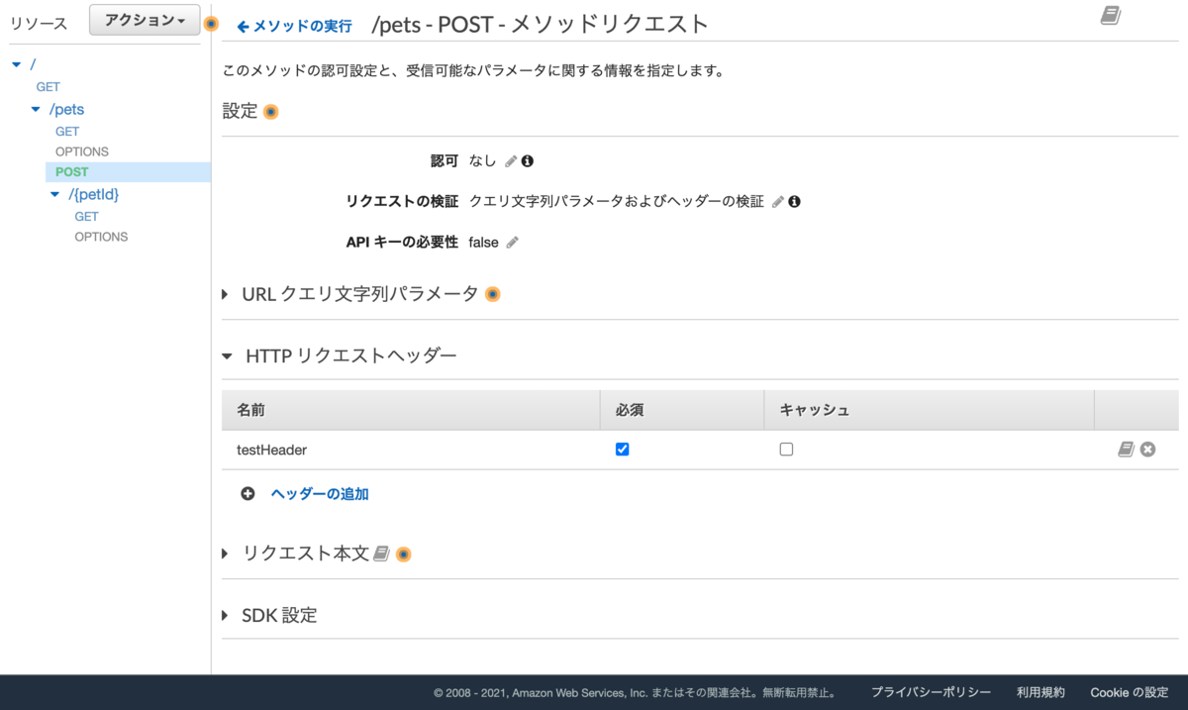Viewport: 1188px width, 710px height.
Task: Select the /{petId} resource
Action: (94, 194)
